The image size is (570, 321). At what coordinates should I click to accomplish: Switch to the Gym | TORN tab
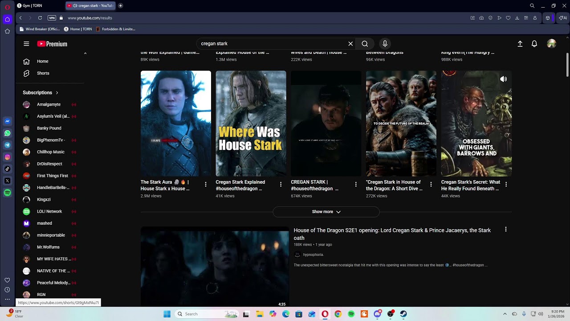click(x=32, y=6)
